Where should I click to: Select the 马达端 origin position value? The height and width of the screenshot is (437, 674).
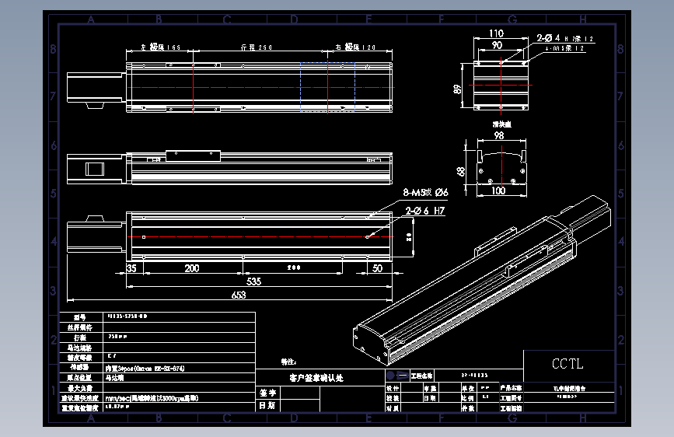[115, 378]
